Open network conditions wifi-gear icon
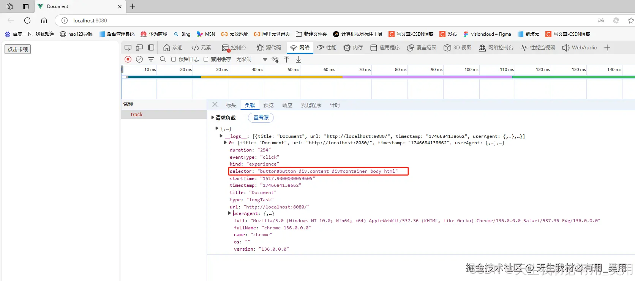This screenshot has width=635, height=281. 275,59
